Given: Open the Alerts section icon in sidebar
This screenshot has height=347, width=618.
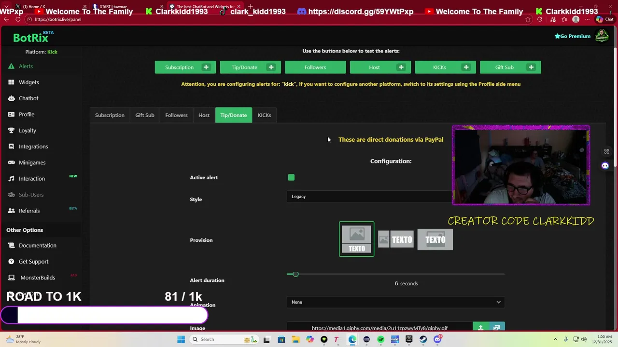Looking at the screenshot, I should click(11, 66).
